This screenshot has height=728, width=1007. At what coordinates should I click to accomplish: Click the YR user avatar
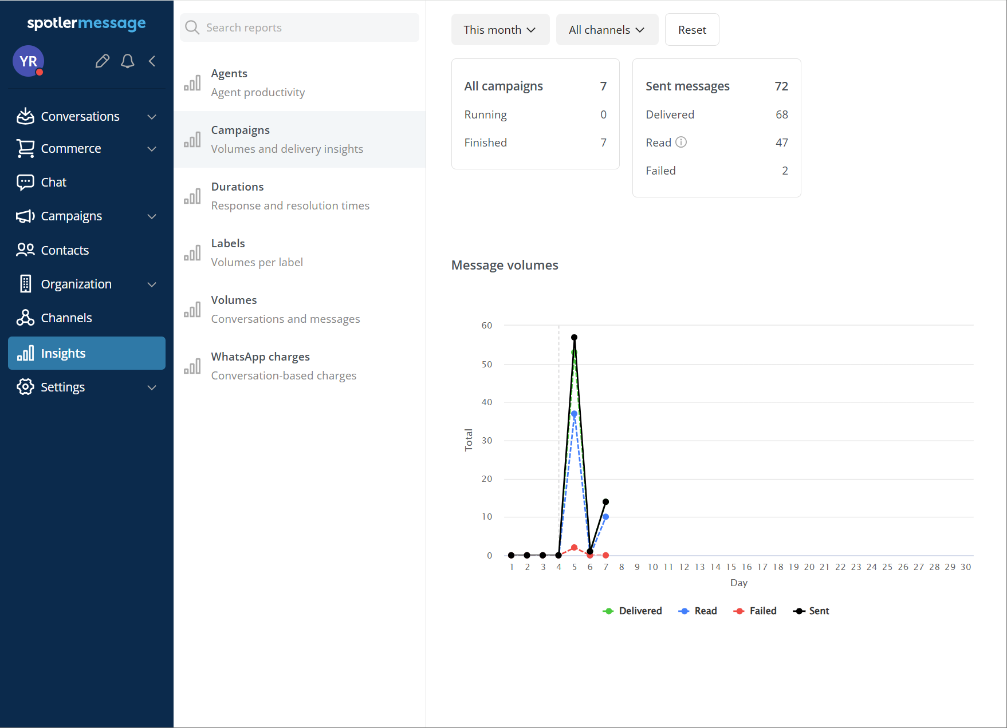pyautogui.click(x=28, y=61)
